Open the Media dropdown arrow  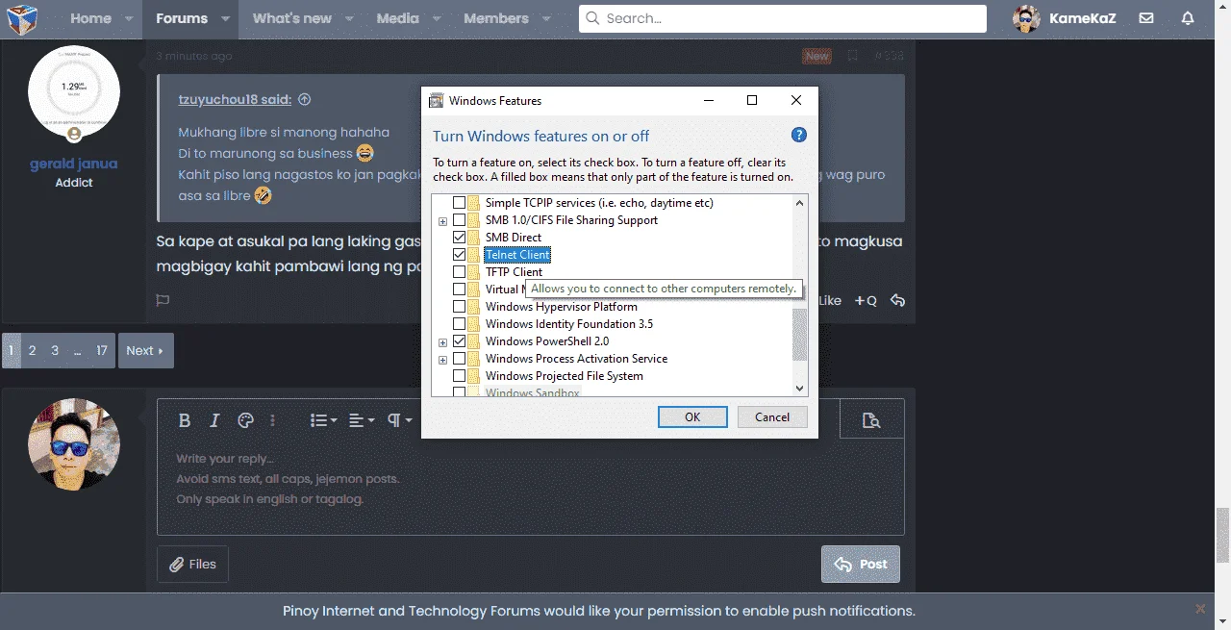(x=435, y=18)
